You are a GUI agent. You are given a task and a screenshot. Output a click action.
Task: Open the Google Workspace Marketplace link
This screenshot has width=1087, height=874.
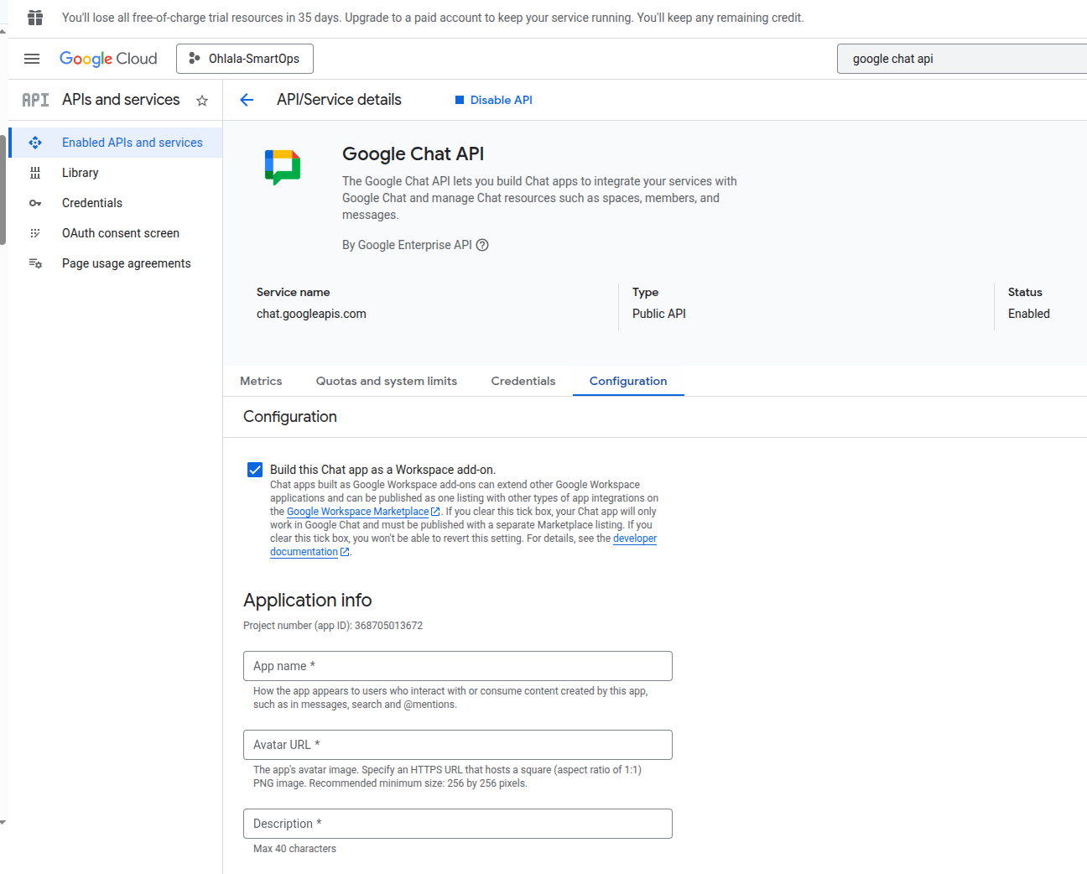pos(358,511)
